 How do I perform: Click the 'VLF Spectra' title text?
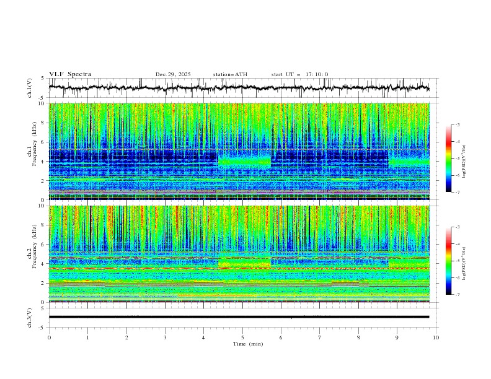click(70, 74)
